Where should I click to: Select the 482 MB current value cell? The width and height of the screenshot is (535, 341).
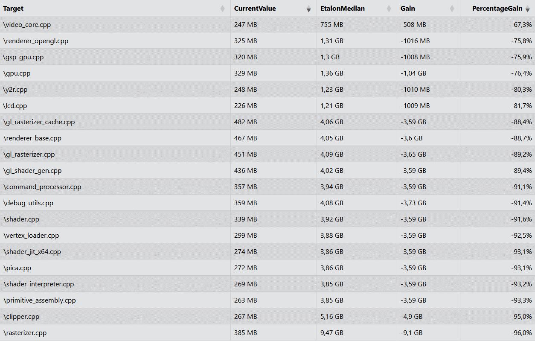tap(245, 122)
